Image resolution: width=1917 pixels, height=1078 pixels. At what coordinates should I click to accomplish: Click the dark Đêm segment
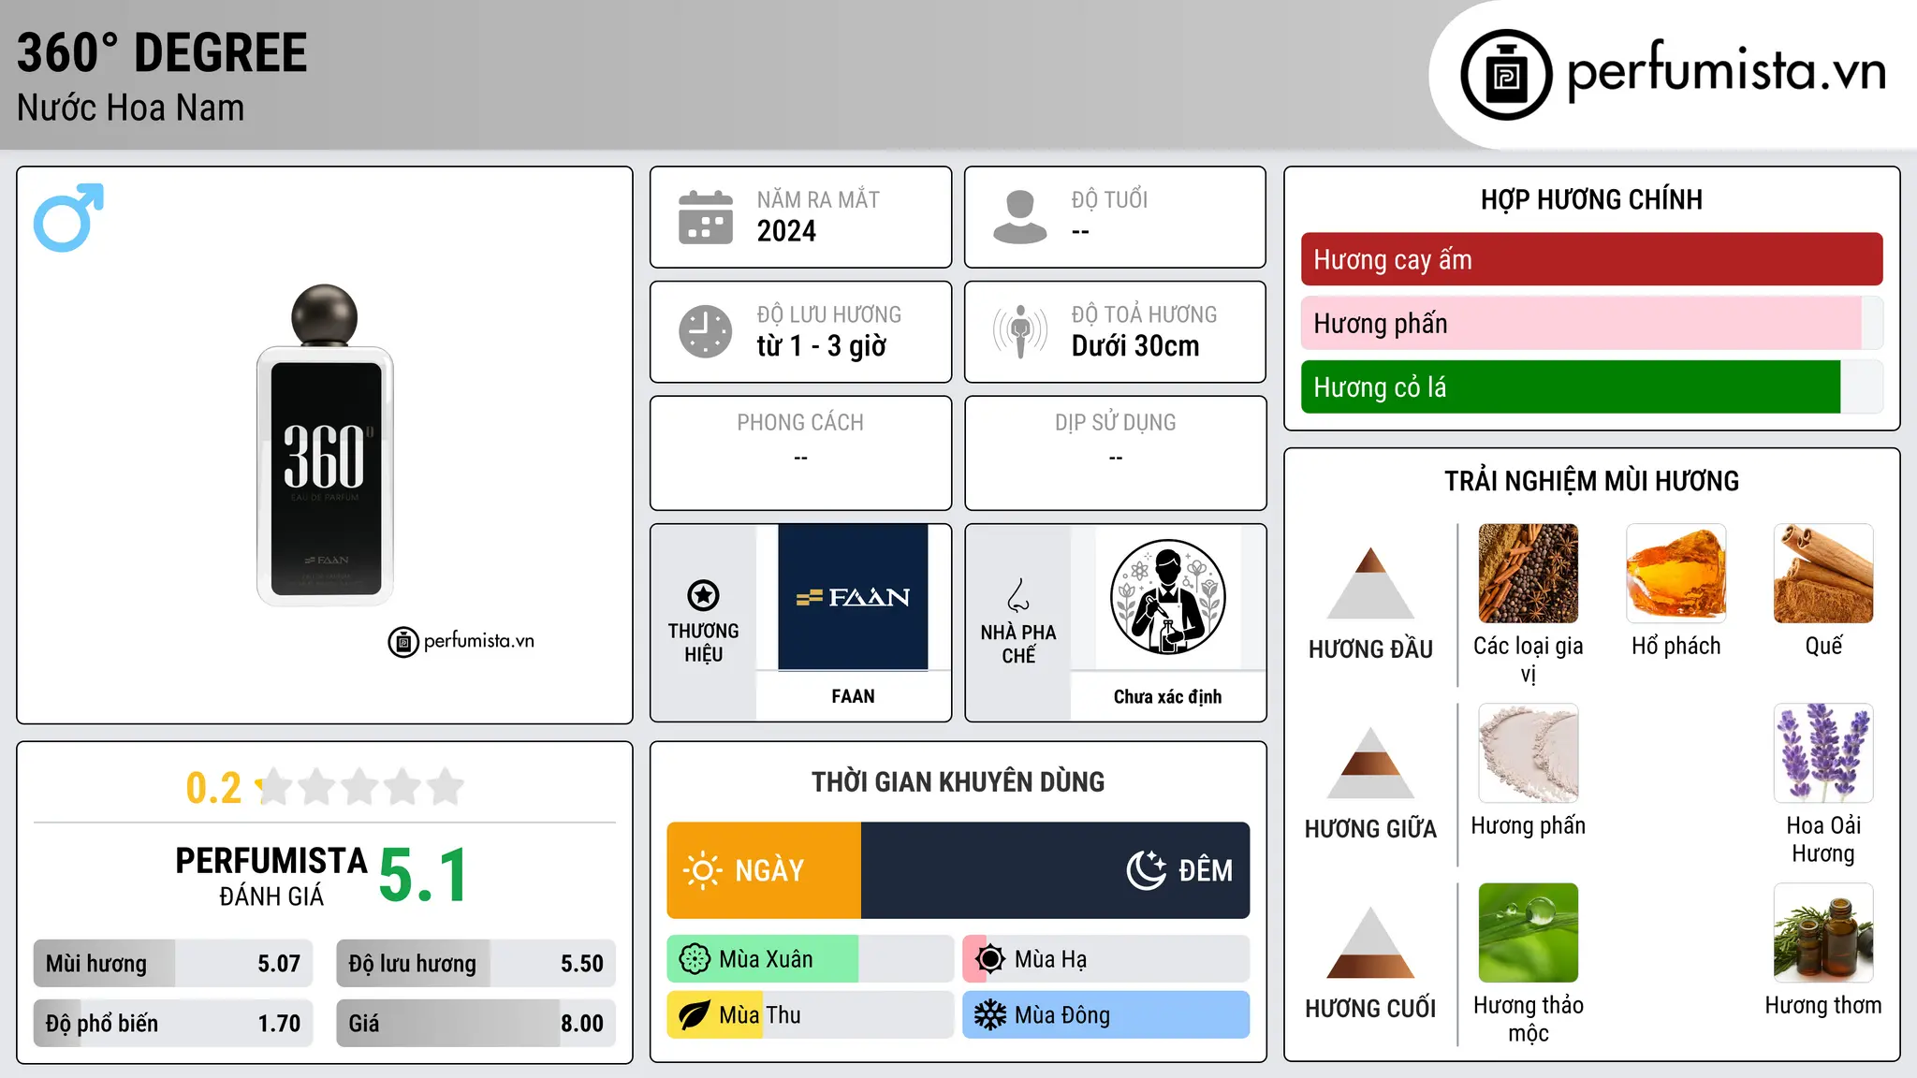coord(1056,870)
